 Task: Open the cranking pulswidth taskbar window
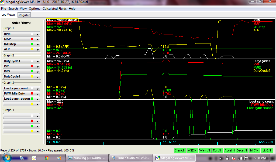coord(87,158)
